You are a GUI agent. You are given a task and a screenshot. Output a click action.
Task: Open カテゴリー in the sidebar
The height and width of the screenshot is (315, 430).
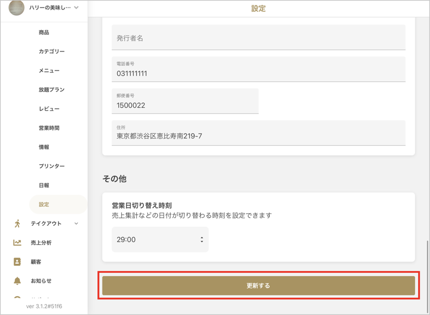tap(52, 51)
